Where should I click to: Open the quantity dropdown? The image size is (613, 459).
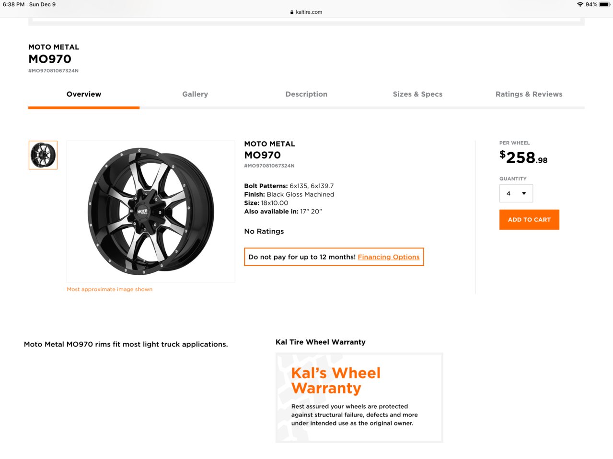[516, 193]
